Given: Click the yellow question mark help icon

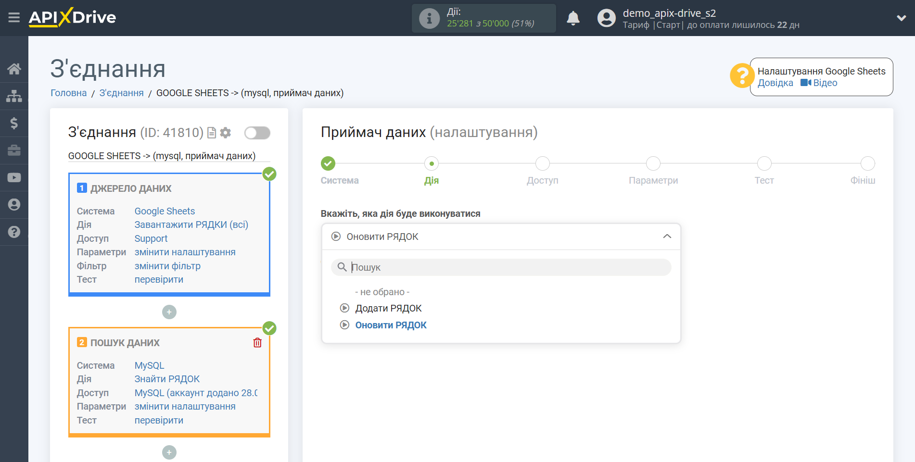Looking at the screenshot, I should 742,76.
